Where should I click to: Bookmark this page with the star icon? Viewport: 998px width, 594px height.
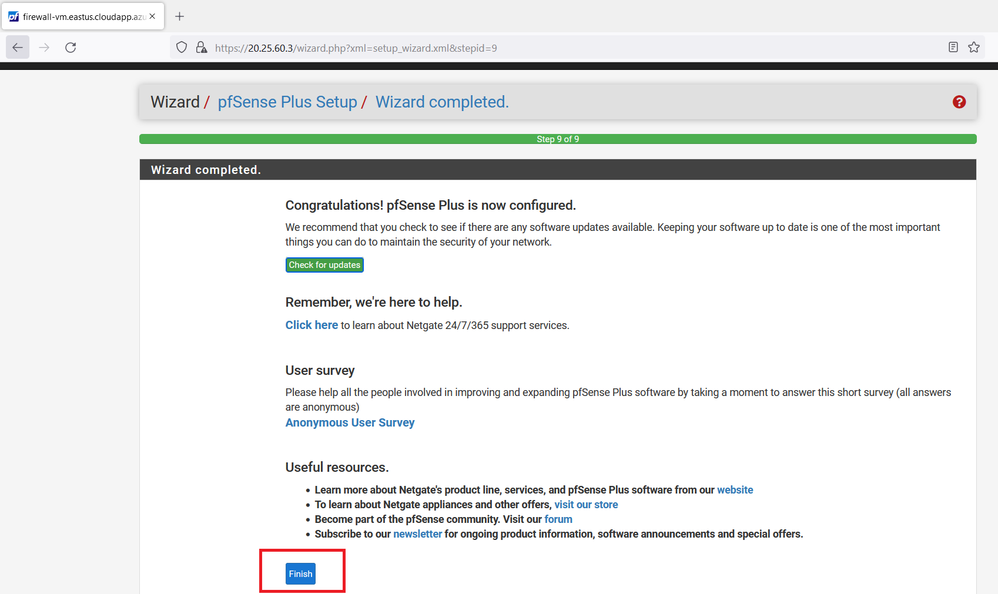(x=974, y=48)
